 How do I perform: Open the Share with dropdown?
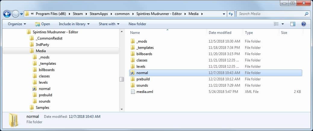(x=109, y=24)
